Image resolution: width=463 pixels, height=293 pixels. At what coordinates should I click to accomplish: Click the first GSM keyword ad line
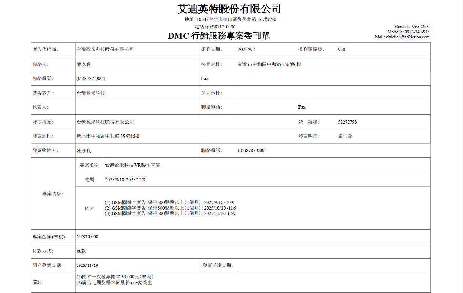[x=170, y=202]
